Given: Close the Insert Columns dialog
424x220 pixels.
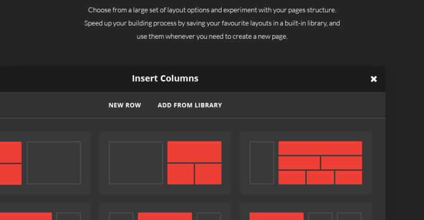Looking at the screenshot, I should click(374, 79).
